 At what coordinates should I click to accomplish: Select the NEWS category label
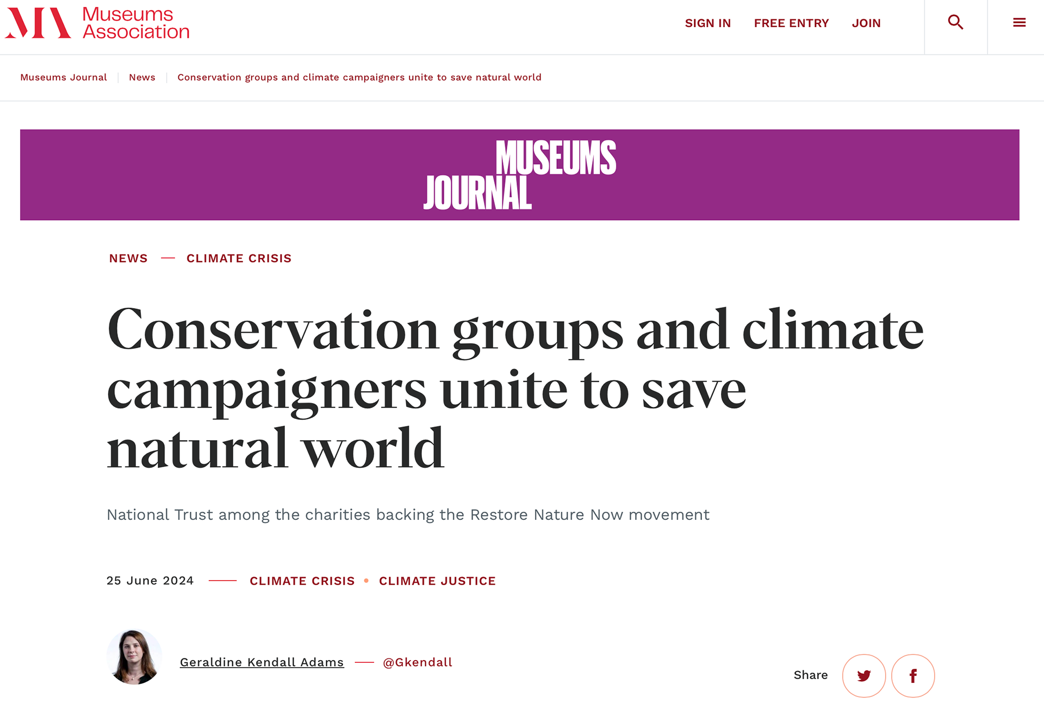click(128, 259)
